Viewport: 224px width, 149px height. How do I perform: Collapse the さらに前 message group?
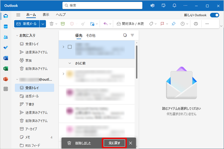click(70, 63)
